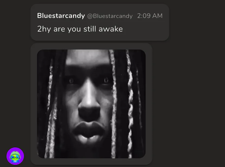Open the @Bluestarcandy handle link
The height and width of the screenshot is (167, 225).
coord(110,16)
